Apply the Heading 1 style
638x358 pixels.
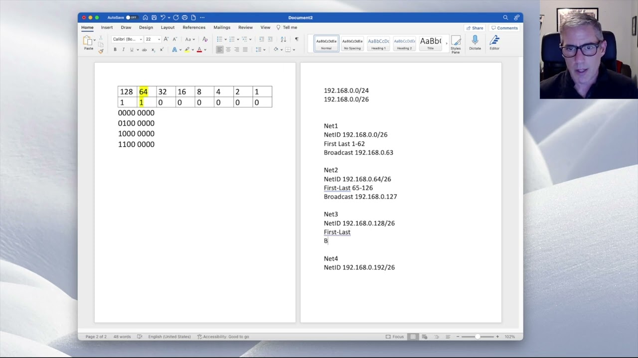[x=378, y=43]
